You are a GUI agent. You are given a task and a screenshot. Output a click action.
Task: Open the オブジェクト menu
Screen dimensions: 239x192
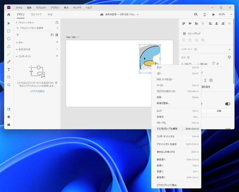(41, 8)
